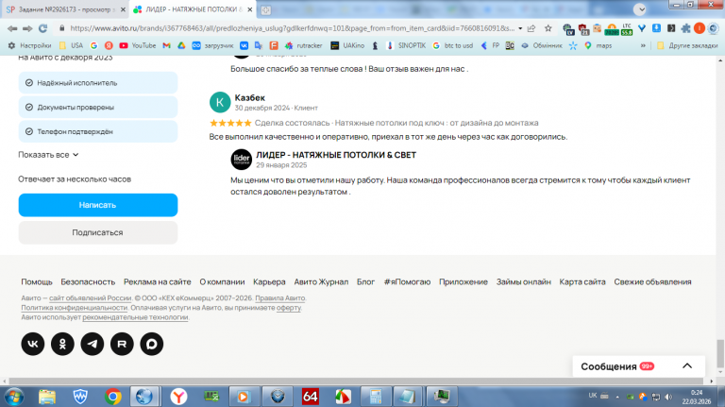Viewport: 725px width, 407px height.
Task: Open rutracker bookmark
Action: click(304, 45)
